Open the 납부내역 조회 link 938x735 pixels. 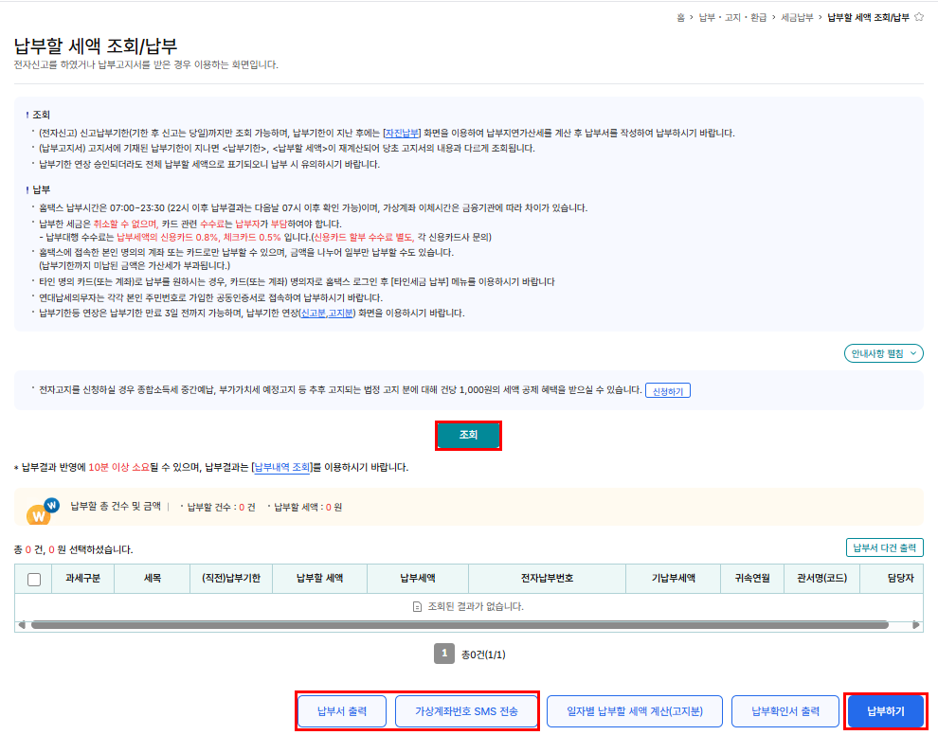[x=281, y=467]
